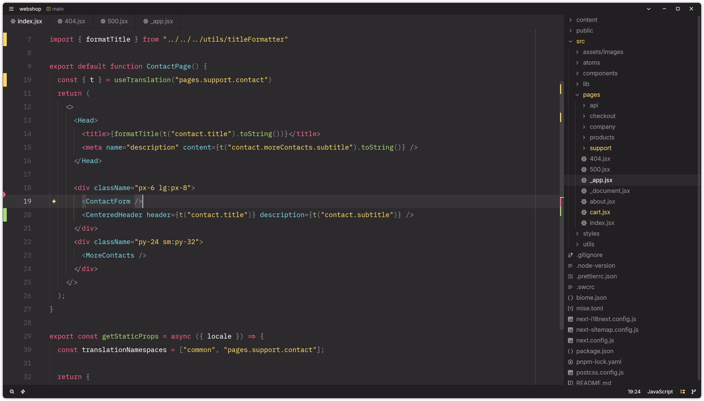The width and height of the screenshot is (704, 401).
Task: Expand the atoms folder
Action: (577, 63)
